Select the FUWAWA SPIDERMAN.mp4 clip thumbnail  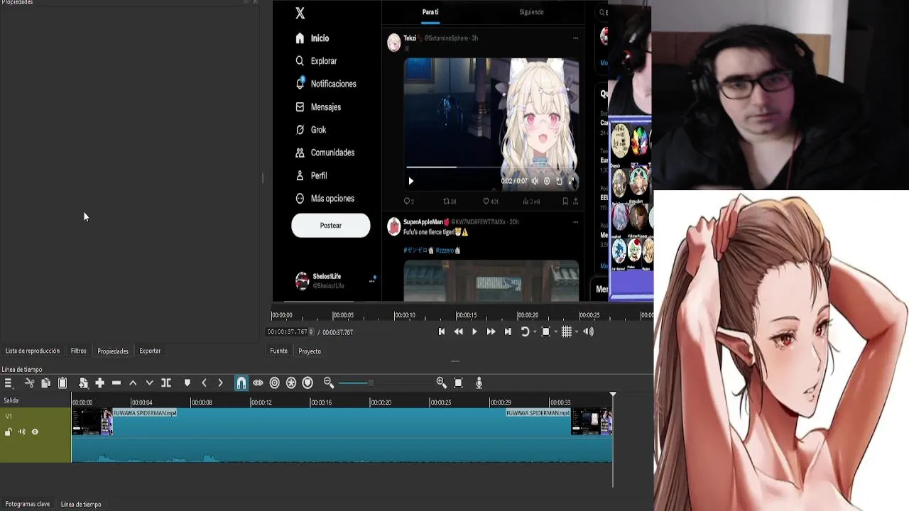(x=92, y=421)
